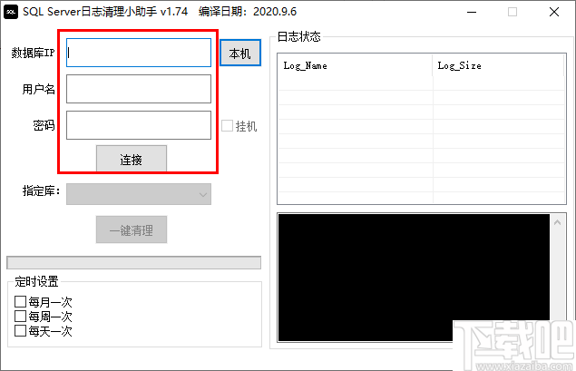Viewport: 576px width, 371px height.
Task: Click the 日志状态 group title
Action: coord(298,36)
